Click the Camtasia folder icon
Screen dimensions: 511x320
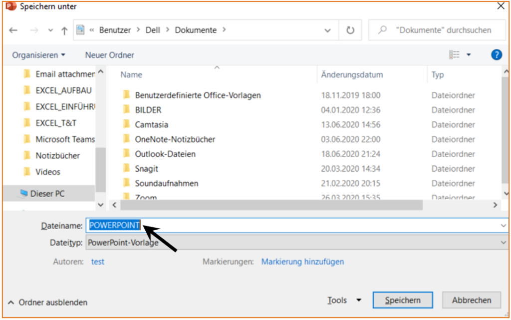click(x=126, y=124)
